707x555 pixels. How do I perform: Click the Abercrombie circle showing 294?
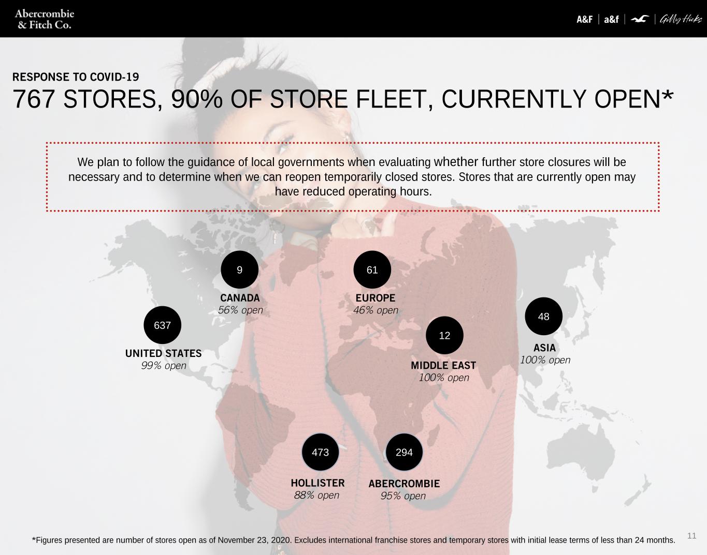[x=404, y=452]
